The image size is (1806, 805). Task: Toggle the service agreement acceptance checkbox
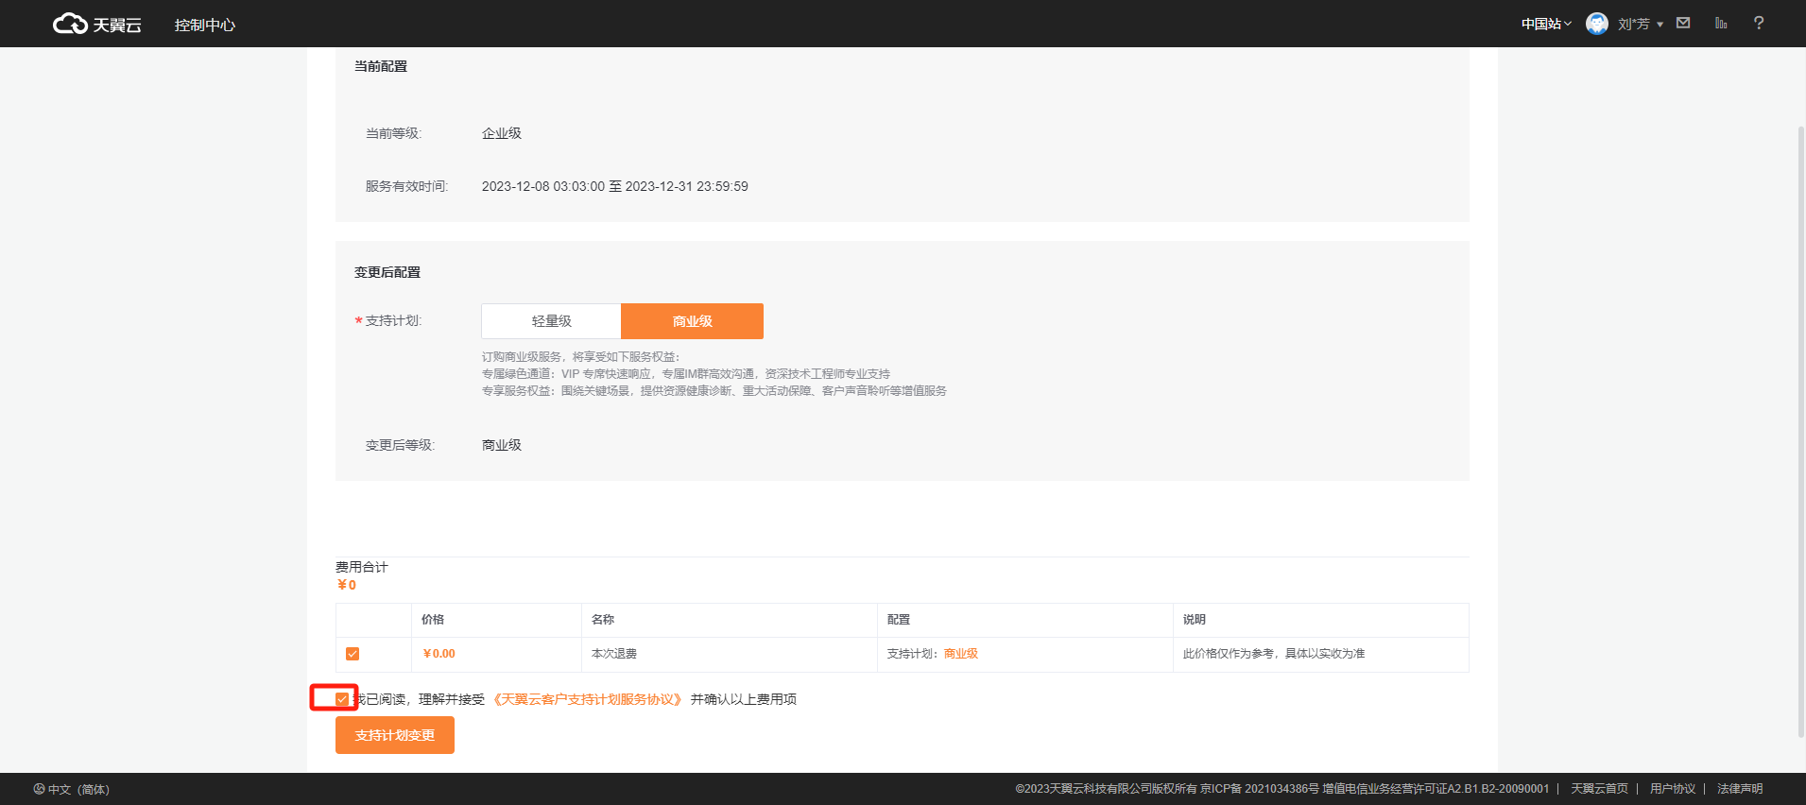(342, 699)
